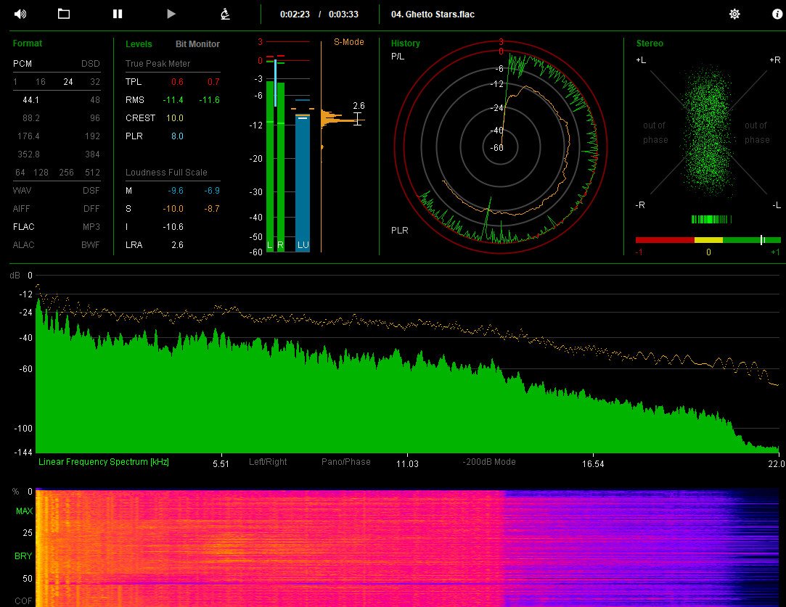This screenshot has height=607, width=786.
Task: Open settings with the gear icon
Action: (734, 14)
